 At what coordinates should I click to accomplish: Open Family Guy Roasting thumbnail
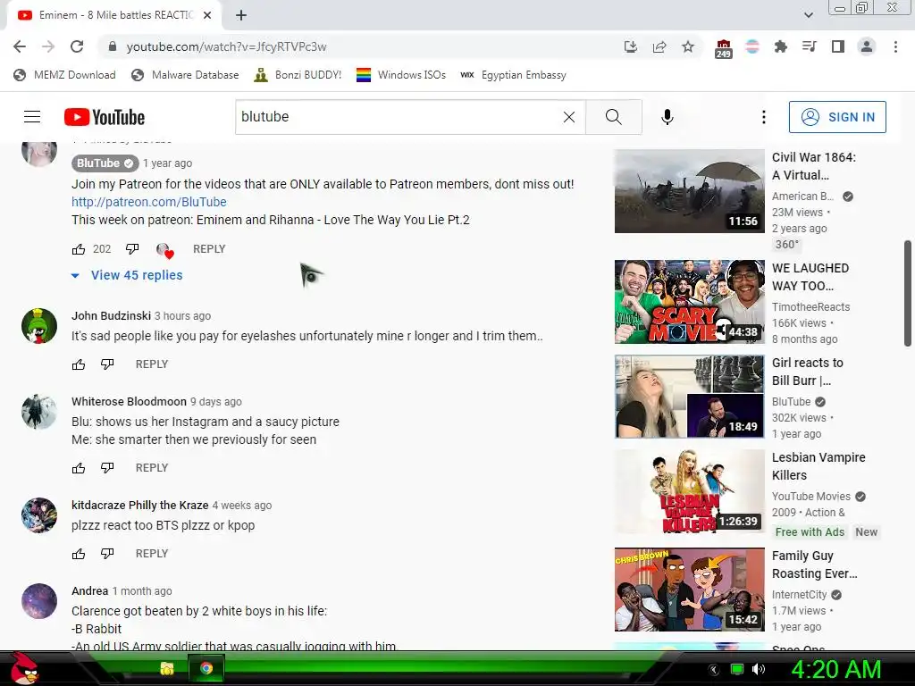[689, 590]
